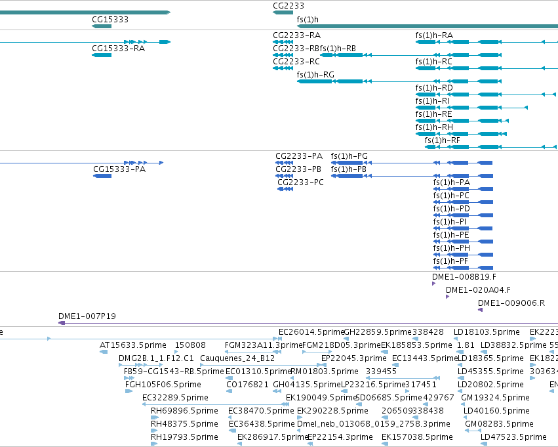
Task: Select EST LD47523.5prime label
Action: click(513, 437)
